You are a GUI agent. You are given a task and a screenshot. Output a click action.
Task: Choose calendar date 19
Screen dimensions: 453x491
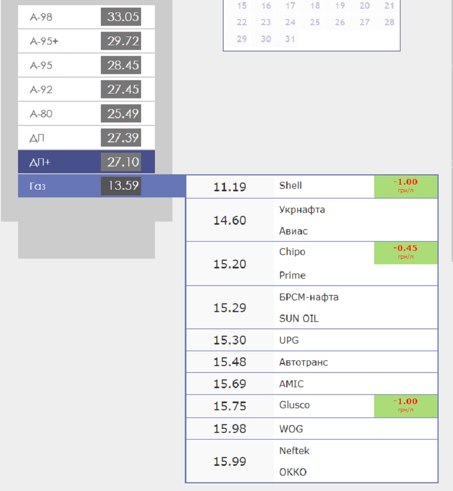tap(340, 6)
